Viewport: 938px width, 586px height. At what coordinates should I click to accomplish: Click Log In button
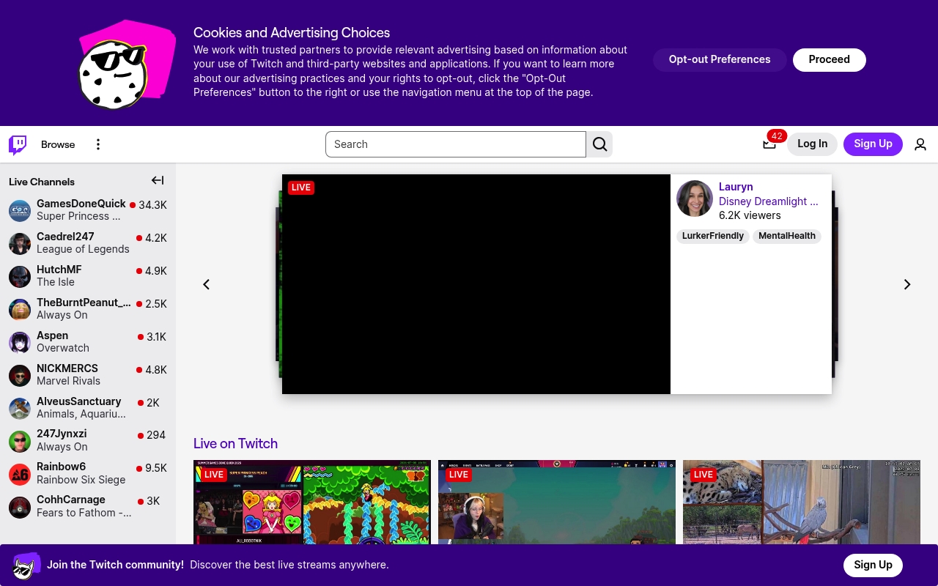point(812,144)
